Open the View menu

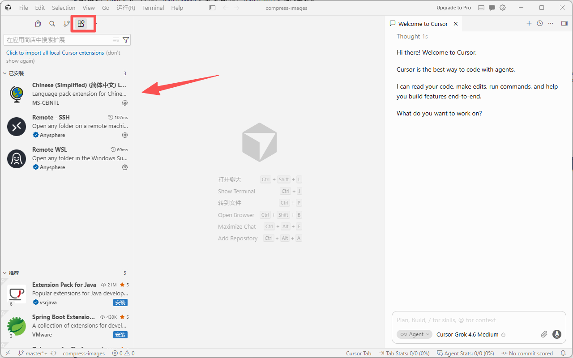pyautogui.click(x=89, y=8)
